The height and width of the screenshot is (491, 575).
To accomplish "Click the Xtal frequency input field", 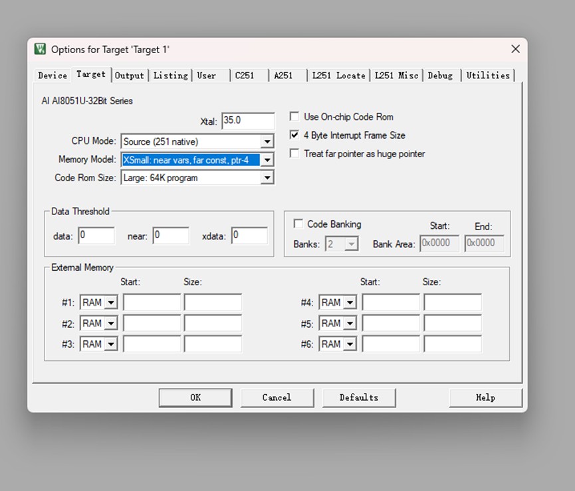I will click(248, 121).
